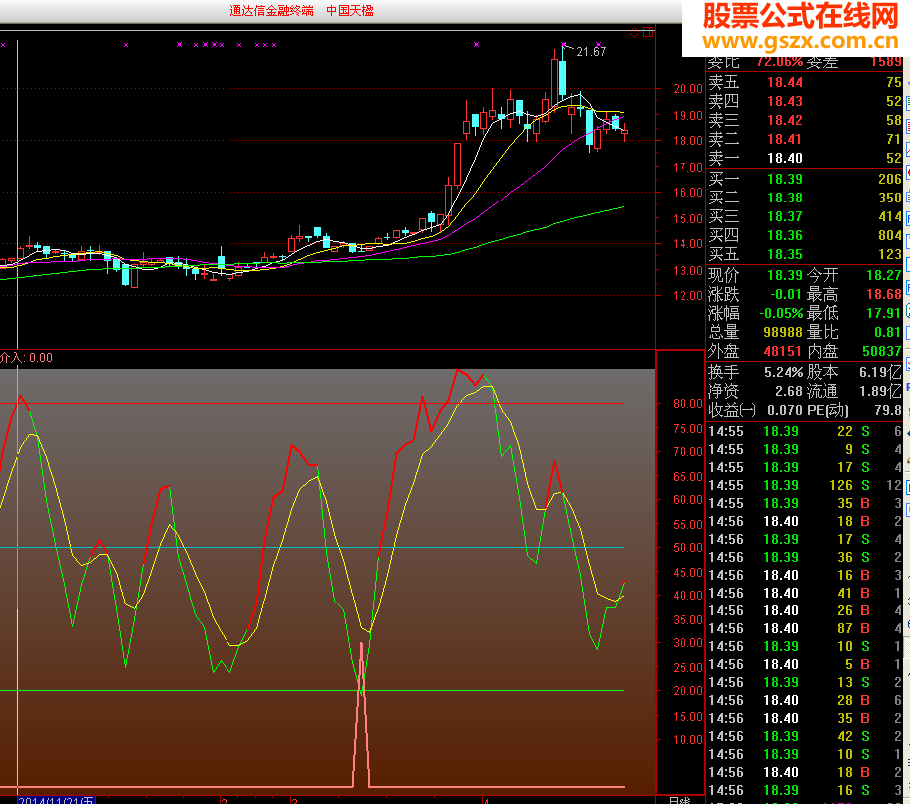Click the 今开 18.27 opening price value
This screenshot has height=804, width=910.
884,275
